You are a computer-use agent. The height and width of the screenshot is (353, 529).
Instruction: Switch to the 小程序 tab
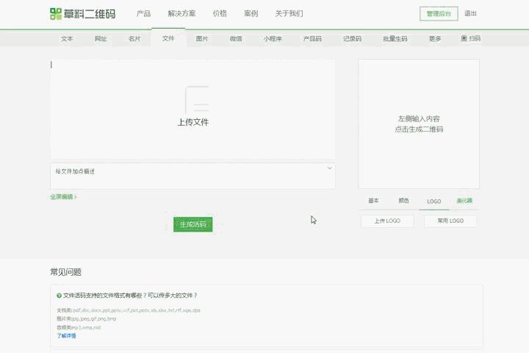(x=273, y=38)
